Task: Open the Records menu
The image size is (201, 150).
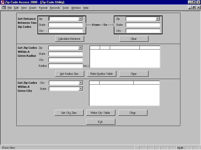Action: (x=55, y=8)
